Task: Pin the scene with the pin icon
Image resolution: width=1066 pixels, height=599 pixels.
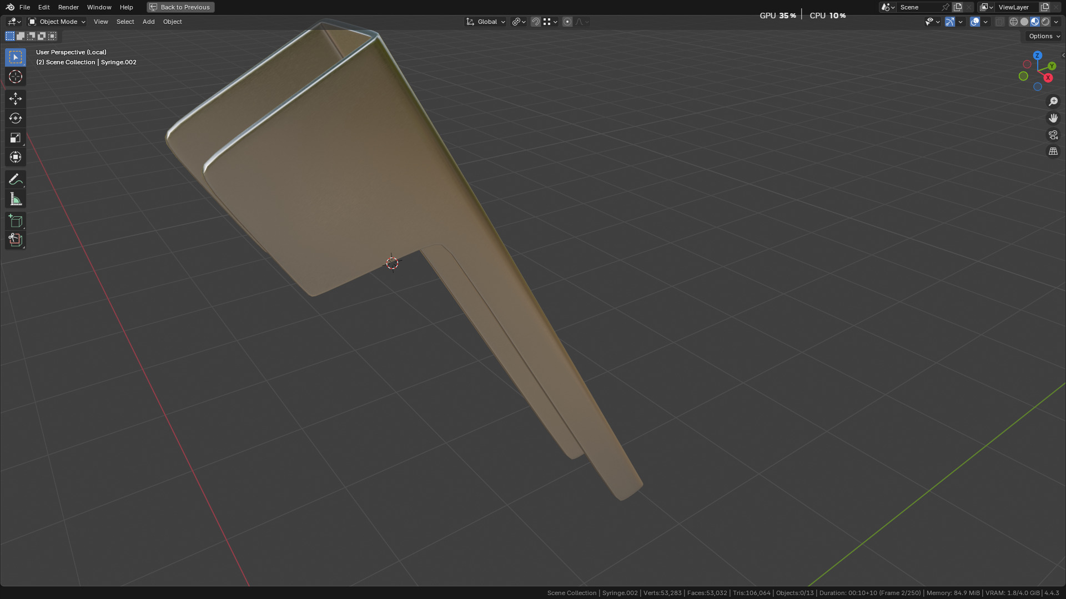Action: coord(946,7)
